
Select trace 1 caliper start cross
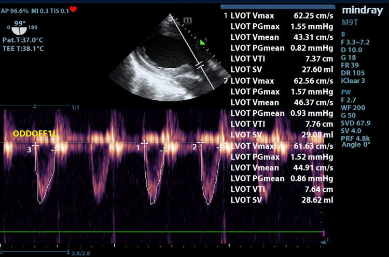(x=144, y=143)
